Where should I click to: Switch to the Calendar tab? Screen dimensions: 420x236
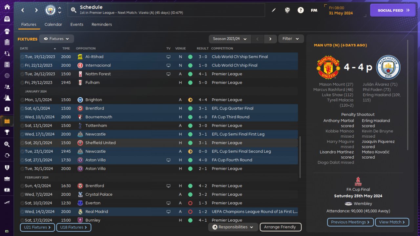pos(53,25)
